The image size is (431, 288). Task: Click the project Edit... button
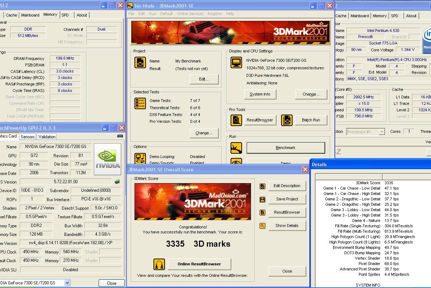204,79
